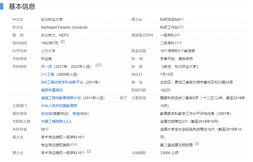
Task: Click the chevron arrow beside 展开
Action: tap(116, 98)
